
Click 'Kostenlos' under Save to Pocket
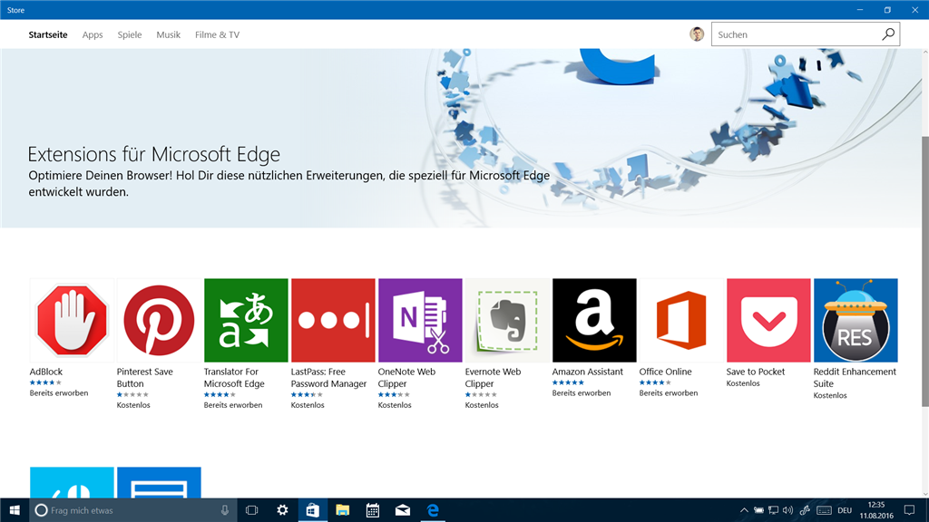pyautogui.click(x=743, y=383)
